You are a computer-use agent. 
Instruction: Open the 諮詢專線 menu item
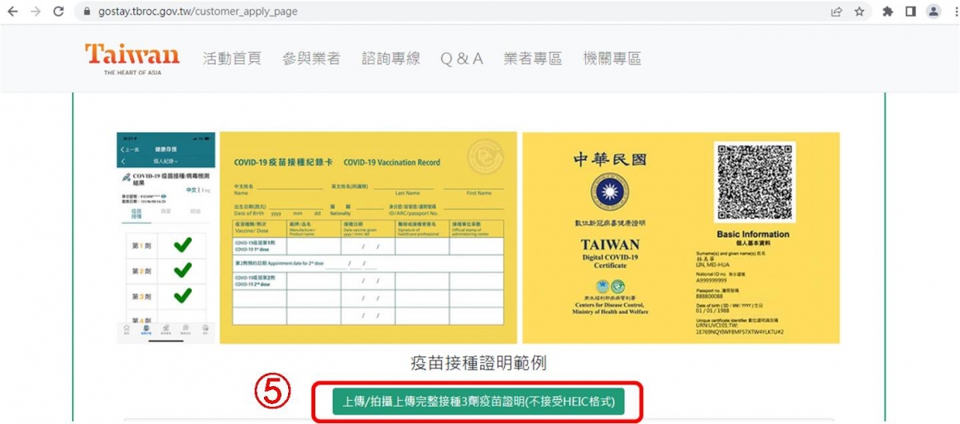tap(391, 59)
